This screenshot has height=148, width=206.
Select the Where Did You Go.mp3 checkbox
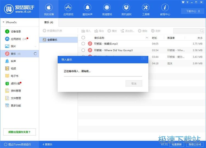(83, 50)
